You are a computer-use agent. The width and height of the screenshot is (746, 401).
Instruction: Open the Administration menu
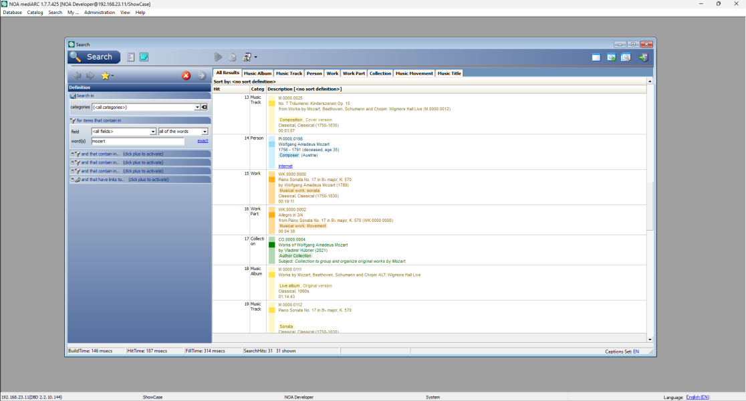pos(100,13)
